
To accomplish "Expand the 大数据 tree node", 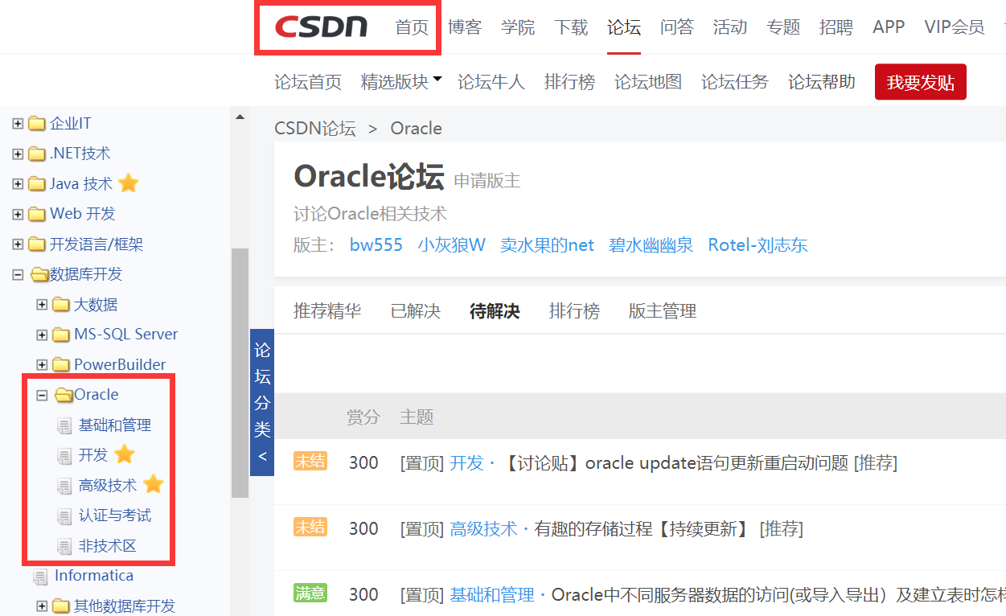I will [42, 305].
